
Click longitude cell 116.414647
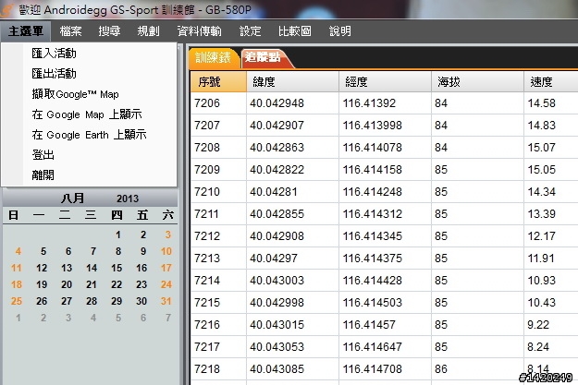tap(386, 347)
